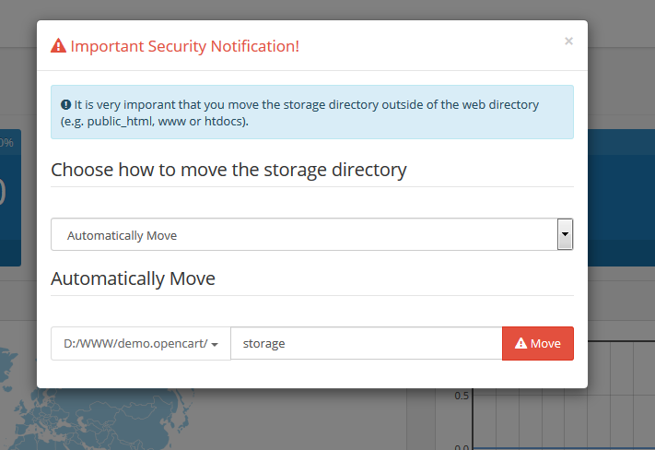Click the caret next to the demo.opencart path

coord(215,345)
